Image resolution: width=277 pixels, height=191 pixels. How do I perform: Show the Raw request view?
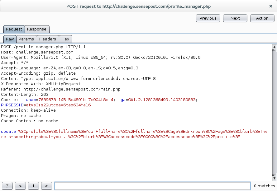click(10, 39)
